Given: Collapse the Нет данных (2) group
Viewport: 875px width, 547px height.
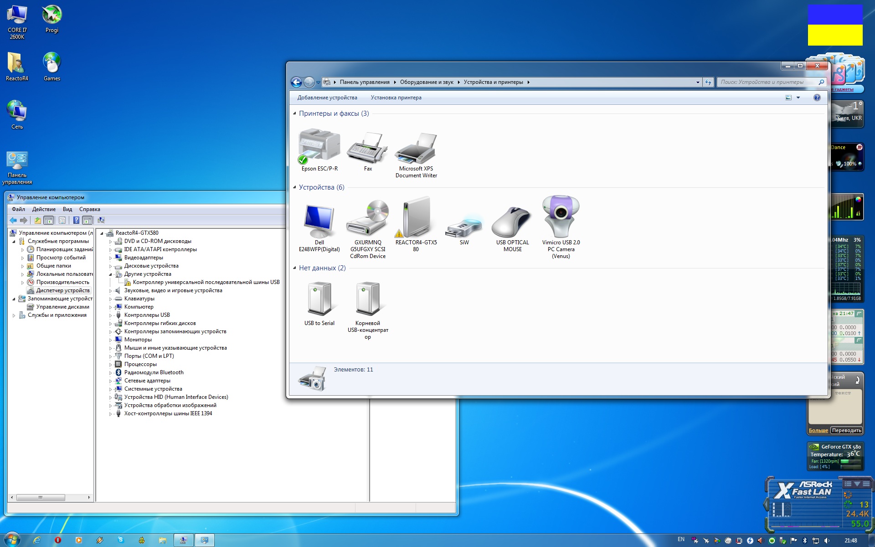Looking at the screenshot, I should point(294,268).
